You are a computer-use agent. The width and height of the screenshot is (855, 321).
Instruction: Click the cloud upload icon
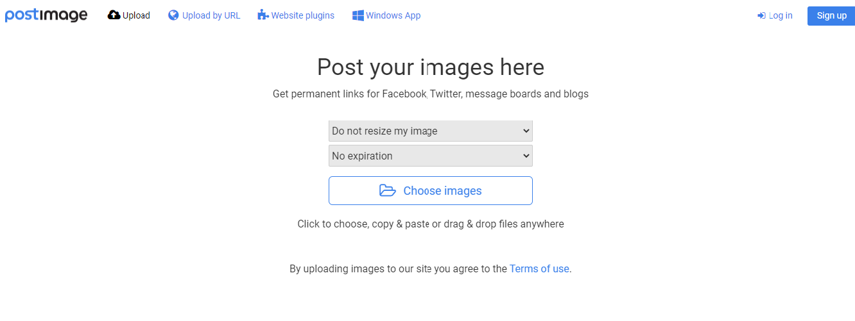[x=114, y=15]
